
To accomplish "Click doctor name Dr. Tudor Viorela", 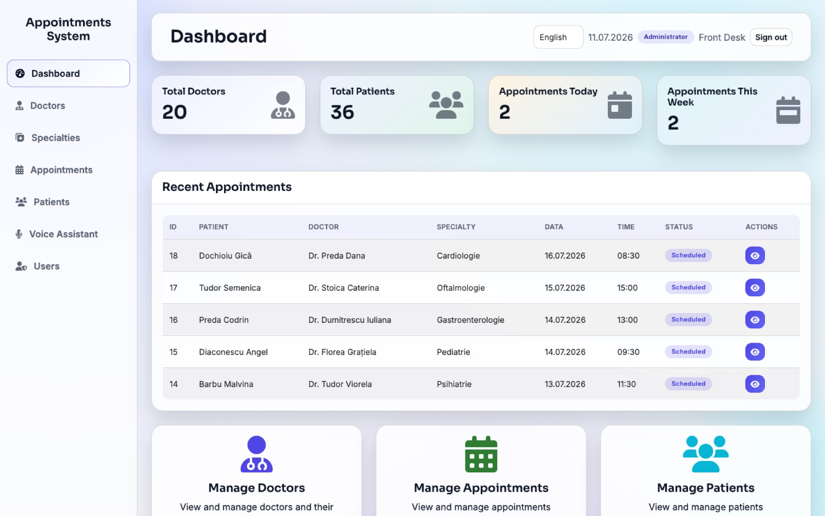I will (x=340, y=384).
